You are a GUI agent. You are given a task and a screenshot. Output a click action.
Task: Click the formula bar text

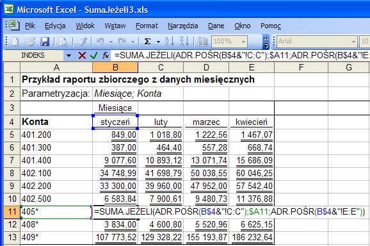[241, 56]
